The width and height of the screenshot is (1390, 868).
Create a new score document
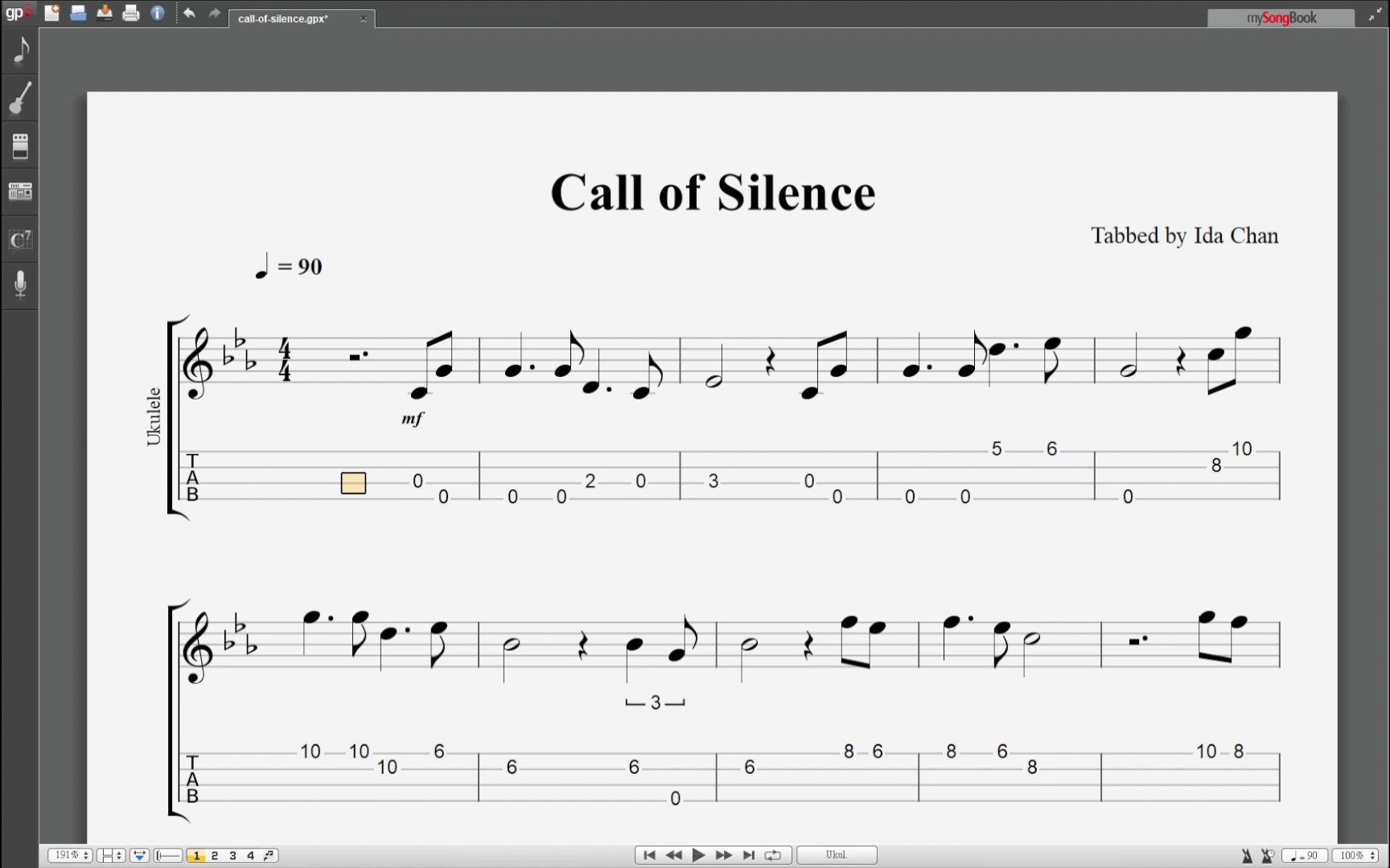pos(51,13)
